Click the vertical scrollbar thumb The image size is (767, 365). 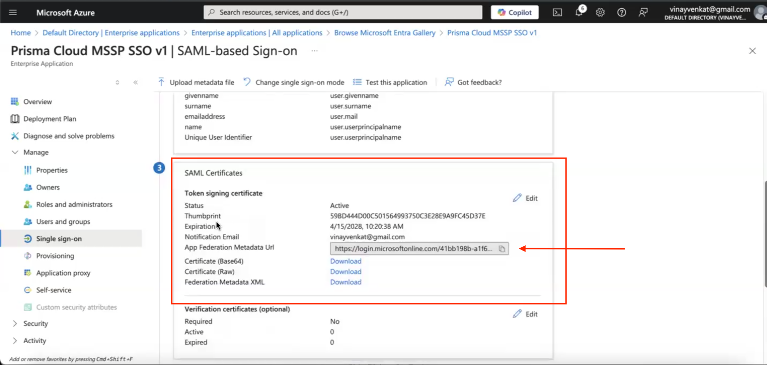[765, 234]
